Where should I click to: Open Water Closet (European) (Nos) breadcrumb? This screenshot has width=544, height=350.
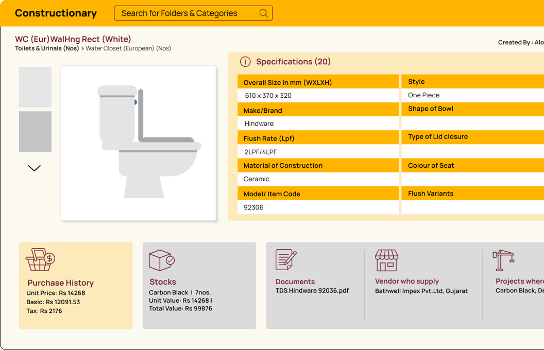click(x=128, y=48)
